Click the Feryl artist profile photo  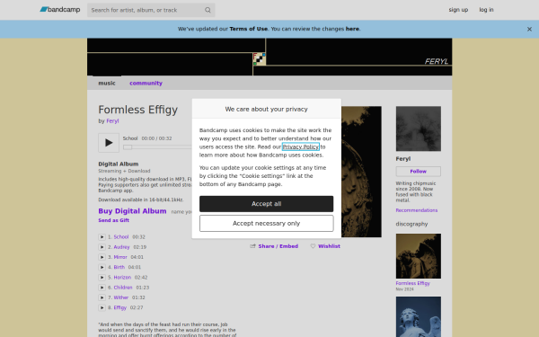pos(419,129)
